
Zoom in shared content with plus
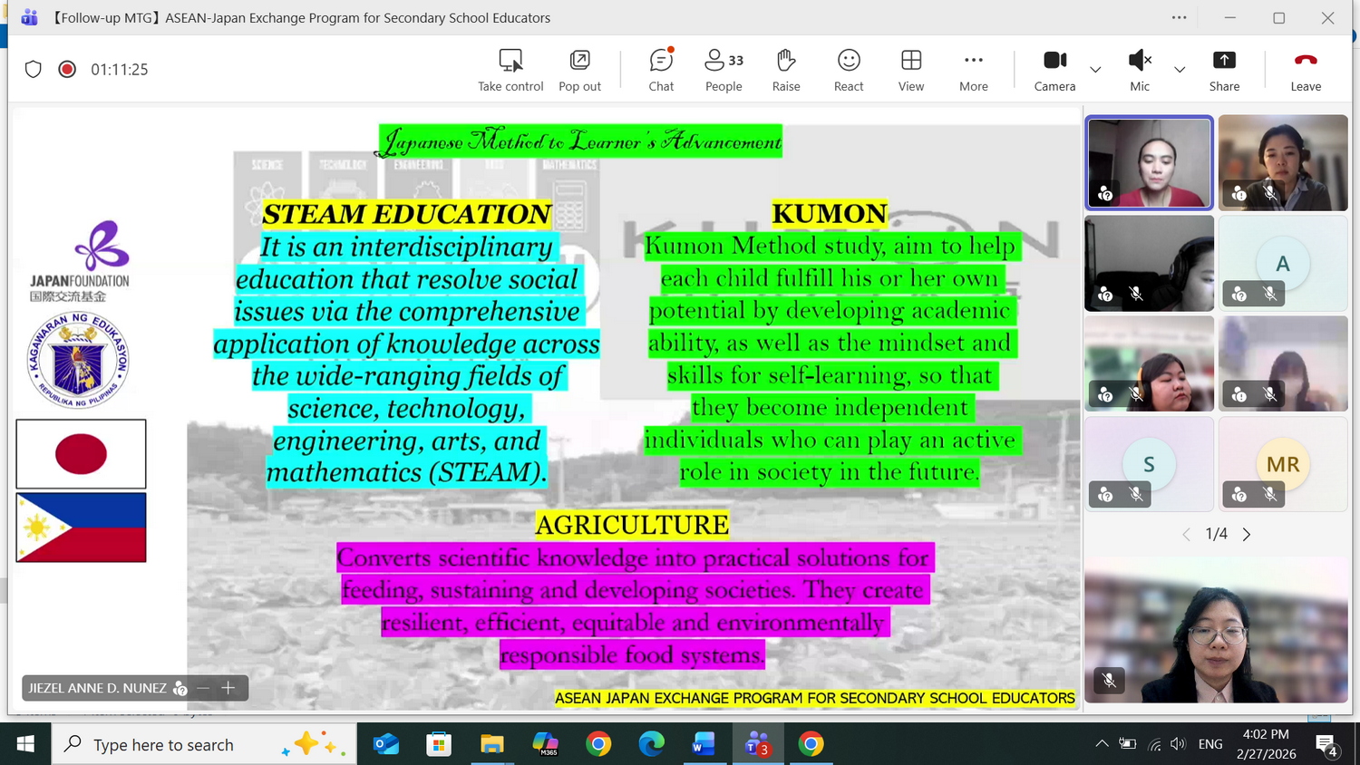228,688
